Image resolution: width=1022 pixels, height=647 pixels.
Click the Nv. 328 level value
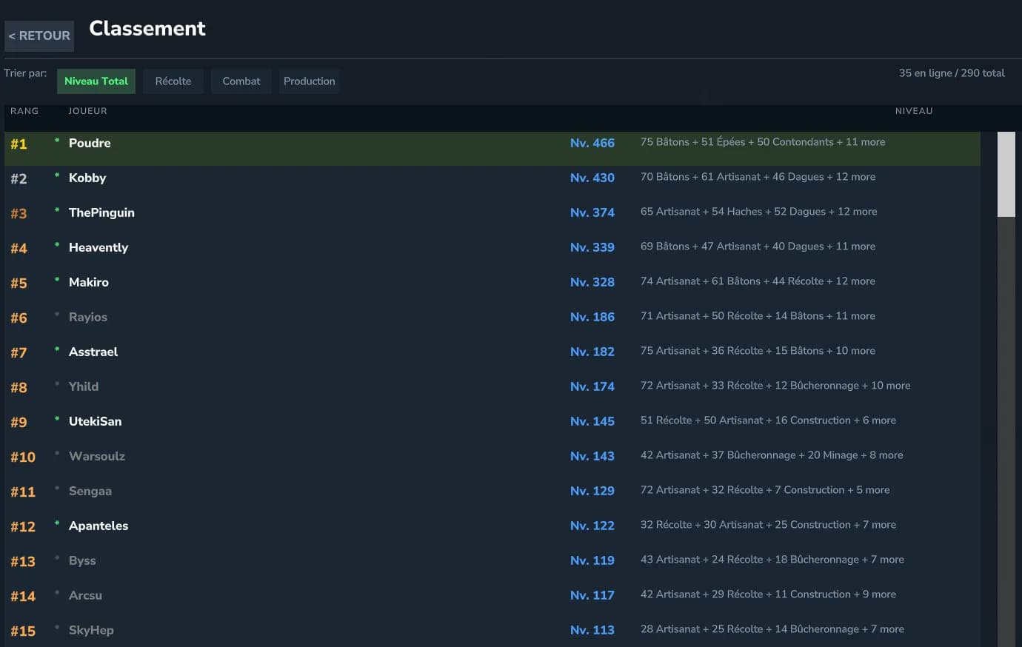point(592,282)
